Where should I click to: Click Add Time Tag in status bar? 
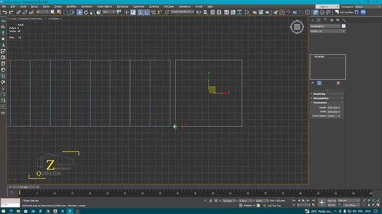tap(274, 206)
